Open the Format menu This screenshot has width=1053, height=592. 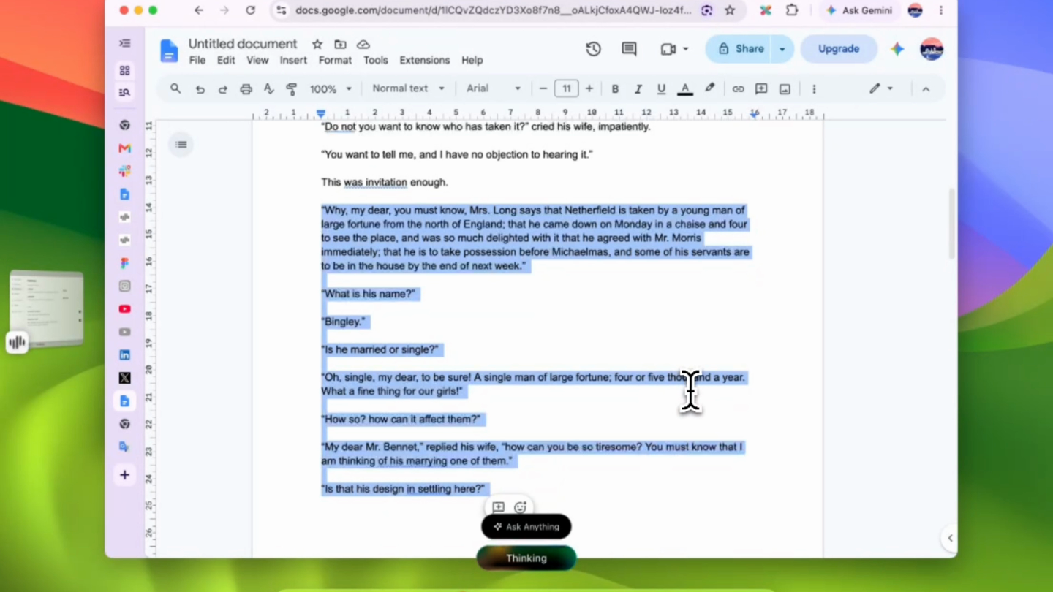[x=335, y=61]
